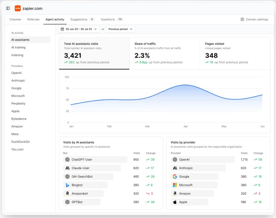Click the Anthropic provider logo icon

175,168
